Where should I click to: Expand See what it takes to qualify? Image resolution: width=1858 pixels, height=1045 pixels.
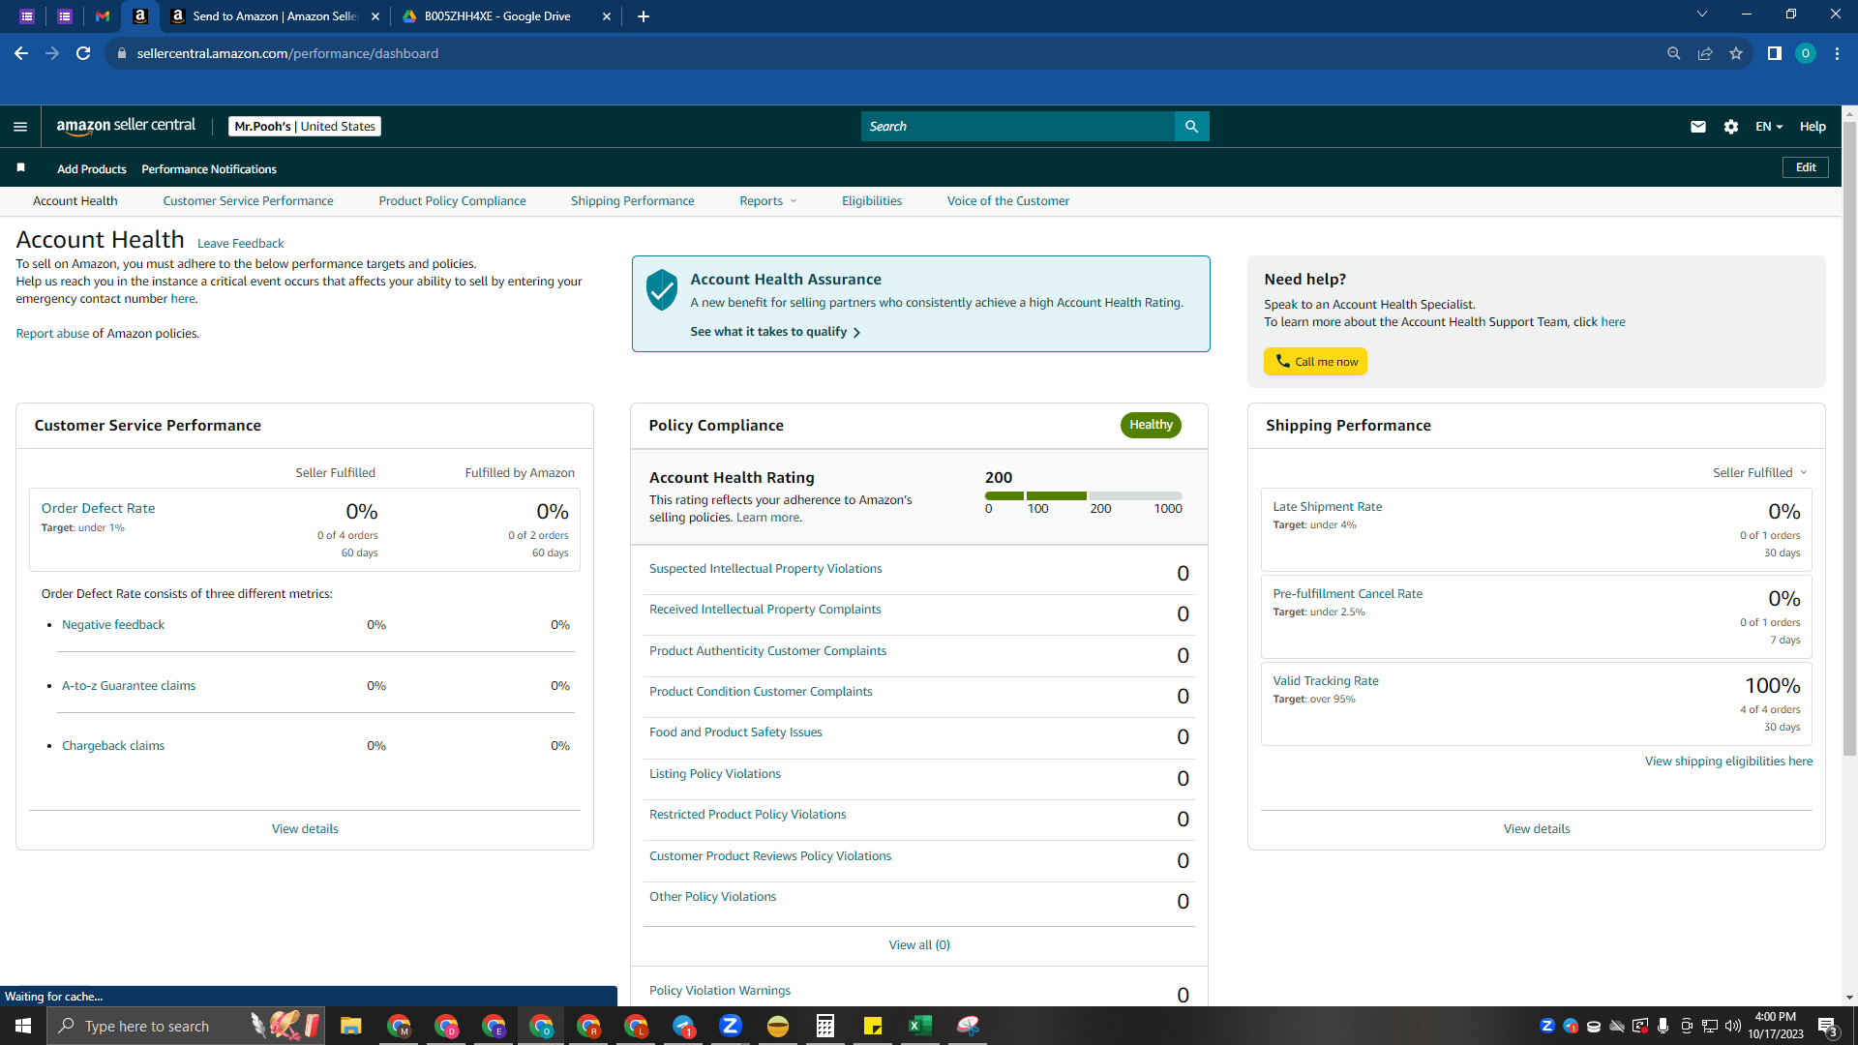[775, 332]
